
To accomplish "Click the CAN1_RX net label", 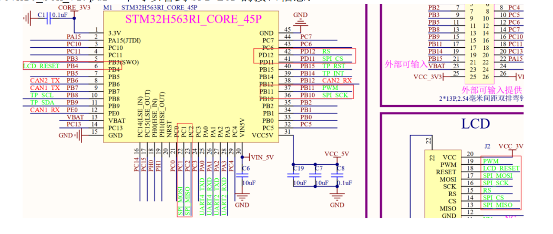I will point(45,110).
